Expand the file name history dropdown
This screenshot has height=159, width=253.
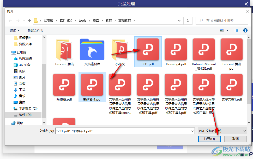192,131
